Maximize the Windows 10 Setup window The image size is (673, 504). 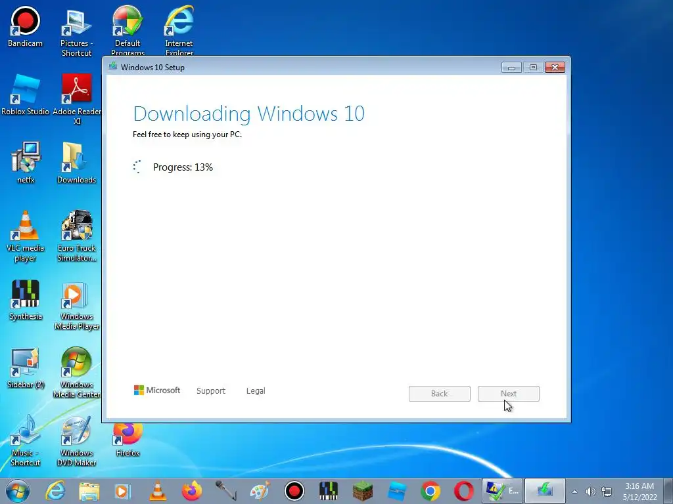(533, 68)
